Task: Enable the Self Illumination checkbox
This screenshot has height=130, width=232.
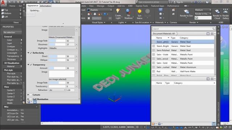Action: coord(31,99)
